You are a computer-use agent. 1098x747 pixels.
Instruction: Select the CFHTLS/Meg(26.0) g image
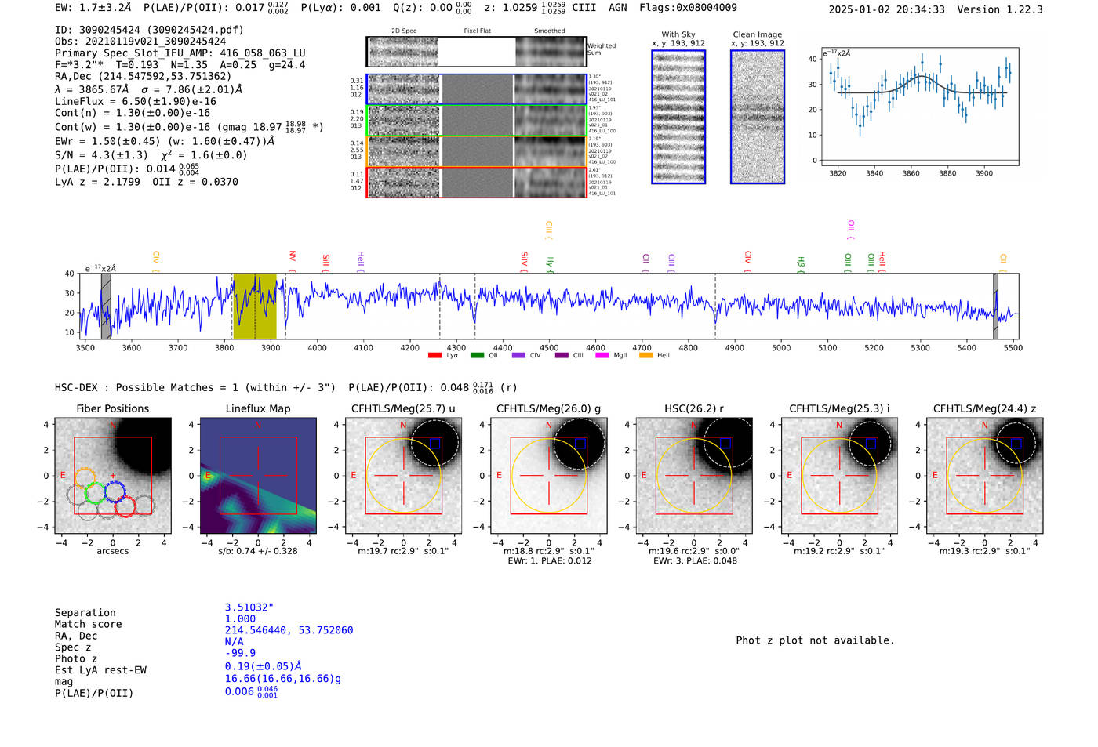[549, 476]
